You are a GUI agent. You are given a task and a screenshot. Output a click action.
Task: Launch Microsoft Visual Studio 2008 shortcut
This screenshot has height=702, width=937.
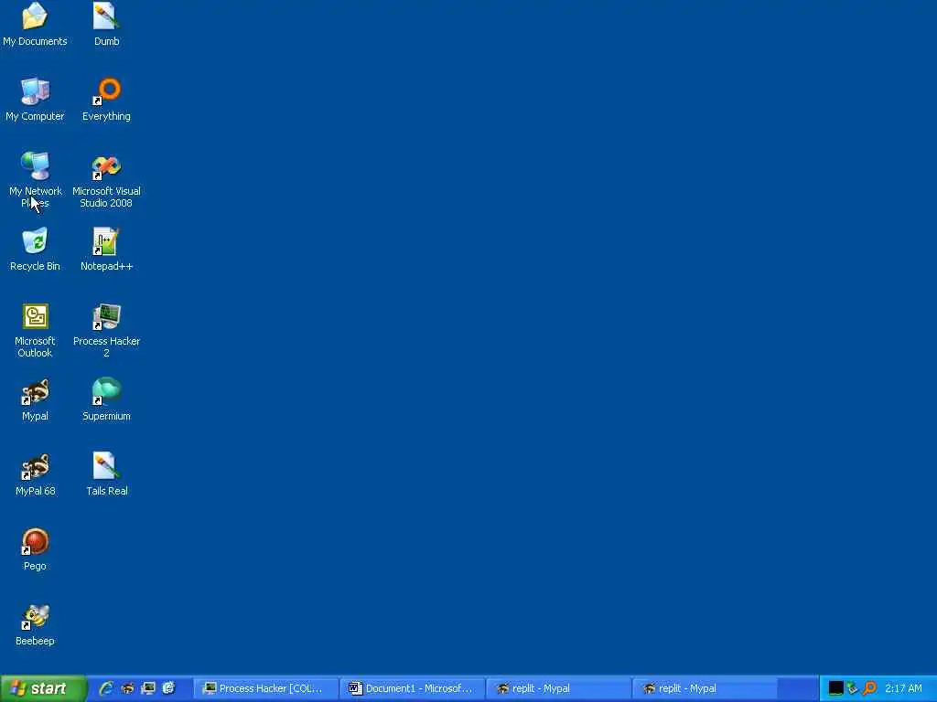pos(106,179)
